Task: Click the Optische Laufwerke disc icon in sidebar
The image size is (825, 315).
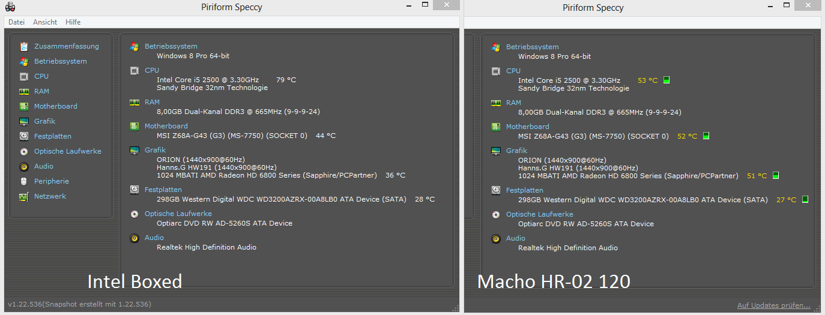Action: click(x=24, y=151)
